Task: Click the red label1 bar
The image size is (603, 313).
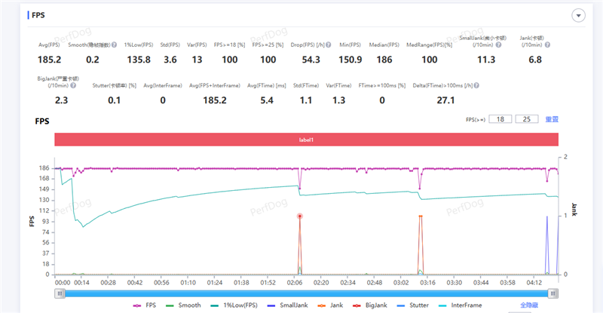Action: (x=306, y=140)
